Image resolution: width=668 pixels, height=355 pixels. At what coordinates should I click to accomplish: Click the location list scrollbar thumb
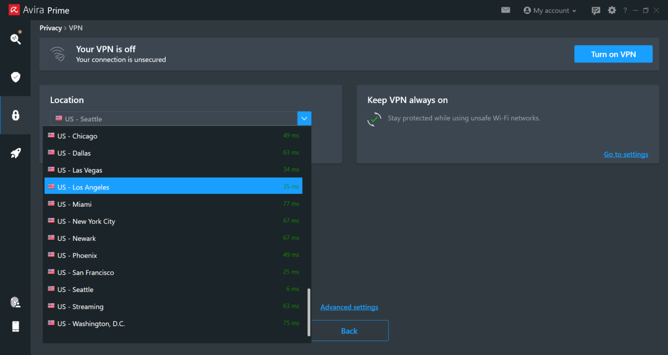point(309,313)
